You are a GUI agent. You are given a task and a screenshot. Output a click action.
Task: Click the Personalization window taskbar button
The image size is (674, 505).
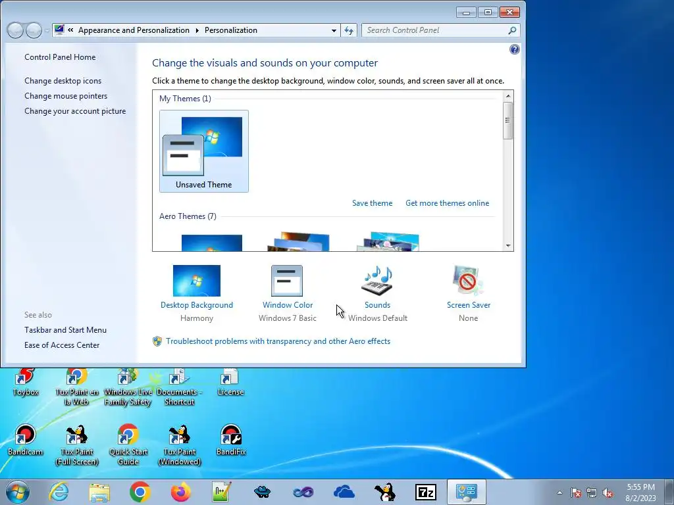(467, 492)
